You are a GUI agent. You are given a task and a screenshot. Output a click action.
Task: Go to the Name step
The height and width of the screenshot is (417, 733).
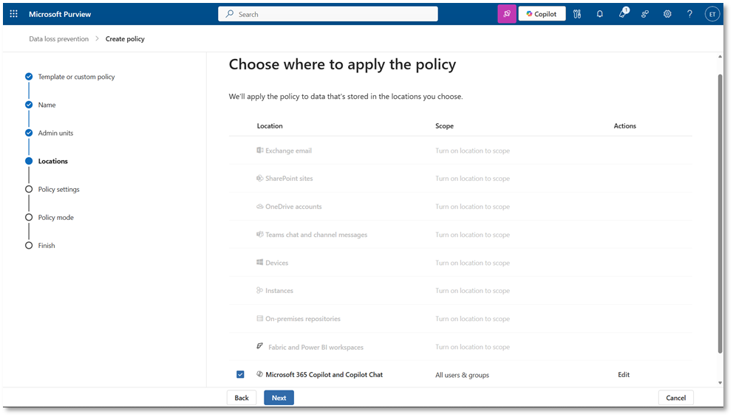[47, 105]
